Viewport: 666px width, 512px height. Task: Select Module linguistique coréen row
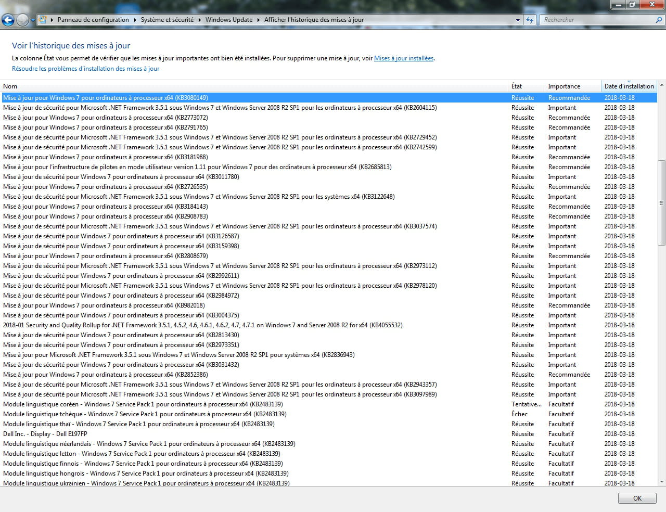(x=329, y=404)
